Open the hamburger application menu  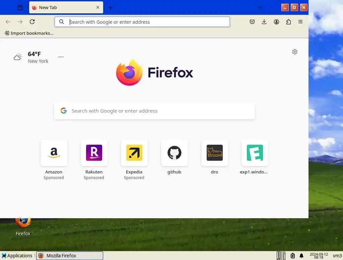click(x=300, y=22)
